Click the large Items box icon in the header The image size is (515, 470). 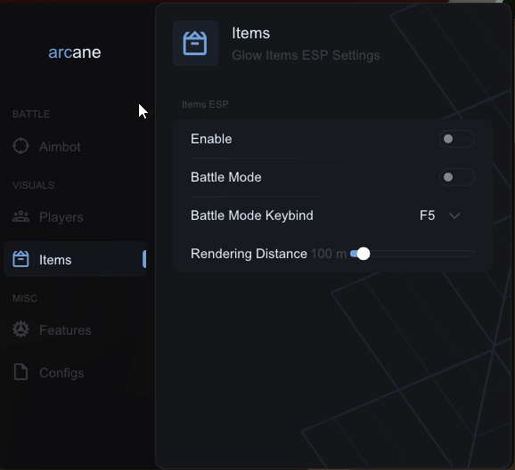click(195, 43)
